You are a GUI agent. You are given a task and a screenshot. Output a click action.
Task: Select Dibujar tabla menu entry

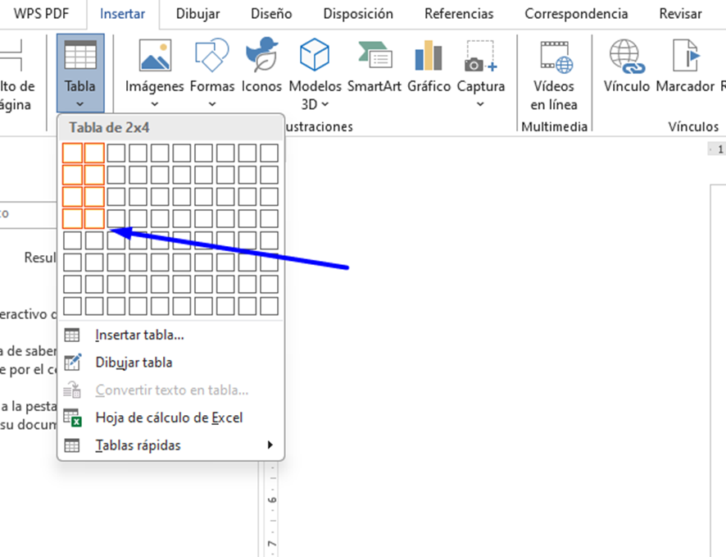pyautogui.click(x=171, y=363)
